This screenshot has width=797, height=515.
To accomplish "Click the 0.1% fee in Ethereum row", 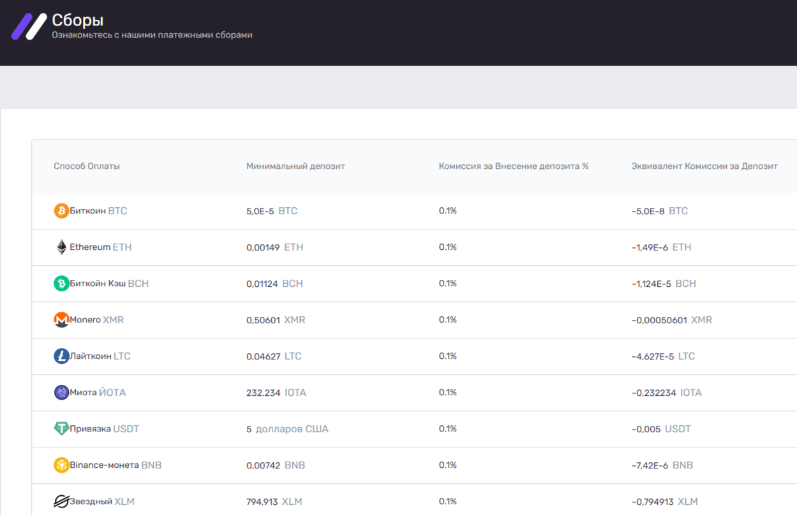I will (x=448, y=247).
